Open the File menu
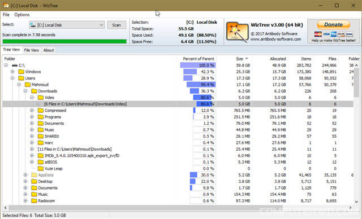The height and width of the screenshot is (219, 362). click(x=6, y=15)
